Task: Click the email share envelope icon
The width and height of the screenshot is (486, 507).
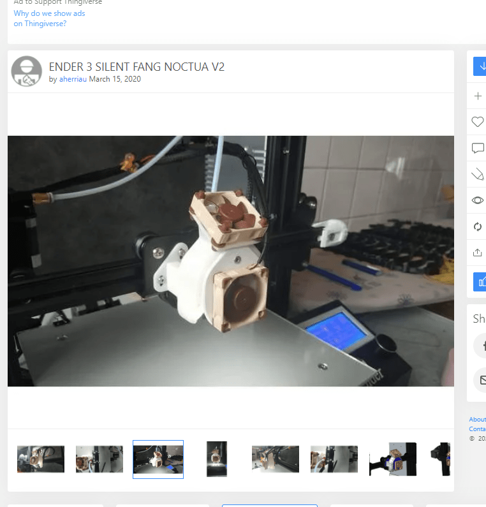Action: click(480, 381)
